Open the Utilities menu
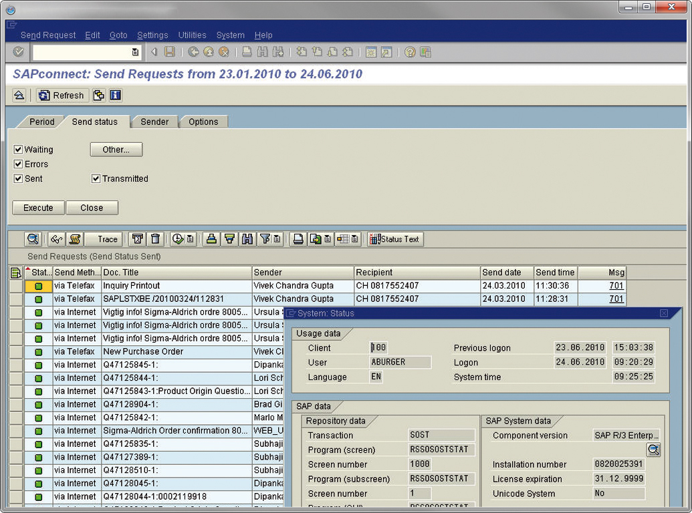 (192, 35)
